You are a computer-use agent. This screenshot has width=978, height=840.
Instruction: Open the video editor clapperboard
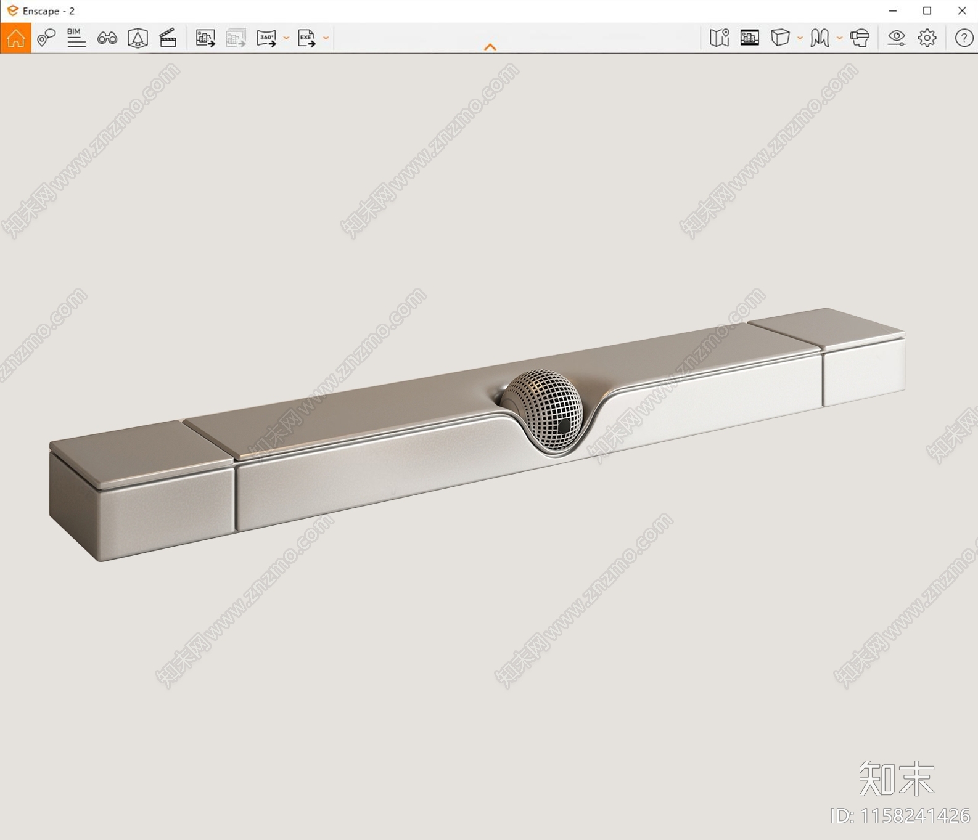click(x=168, y=38)
